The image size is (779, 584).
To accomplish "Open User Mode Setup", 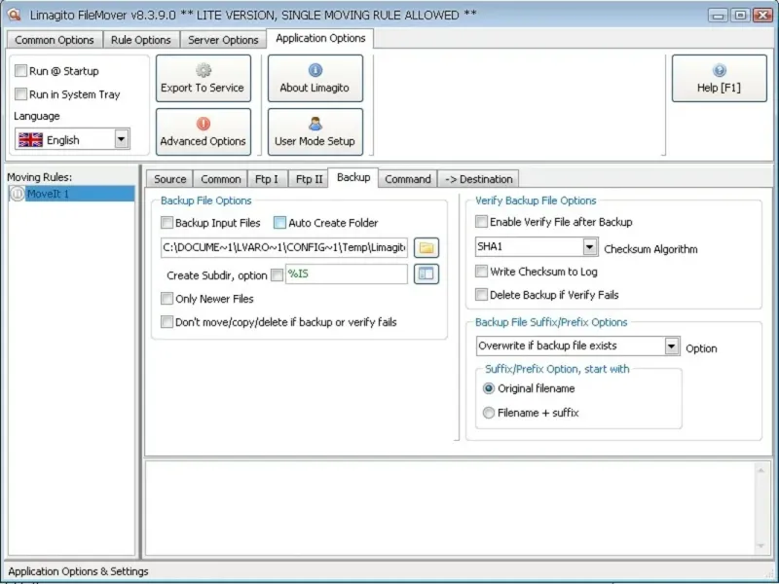I will tap(315, 132).
